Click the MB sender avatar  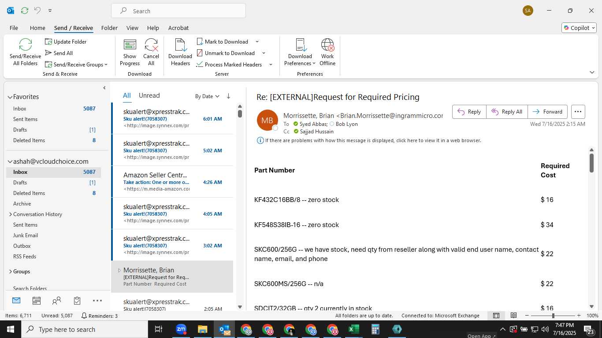tap(268, 121)
